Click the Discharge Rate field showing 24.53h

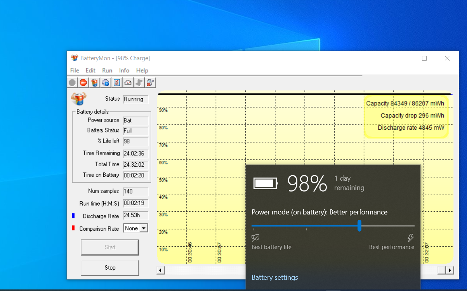136,216
